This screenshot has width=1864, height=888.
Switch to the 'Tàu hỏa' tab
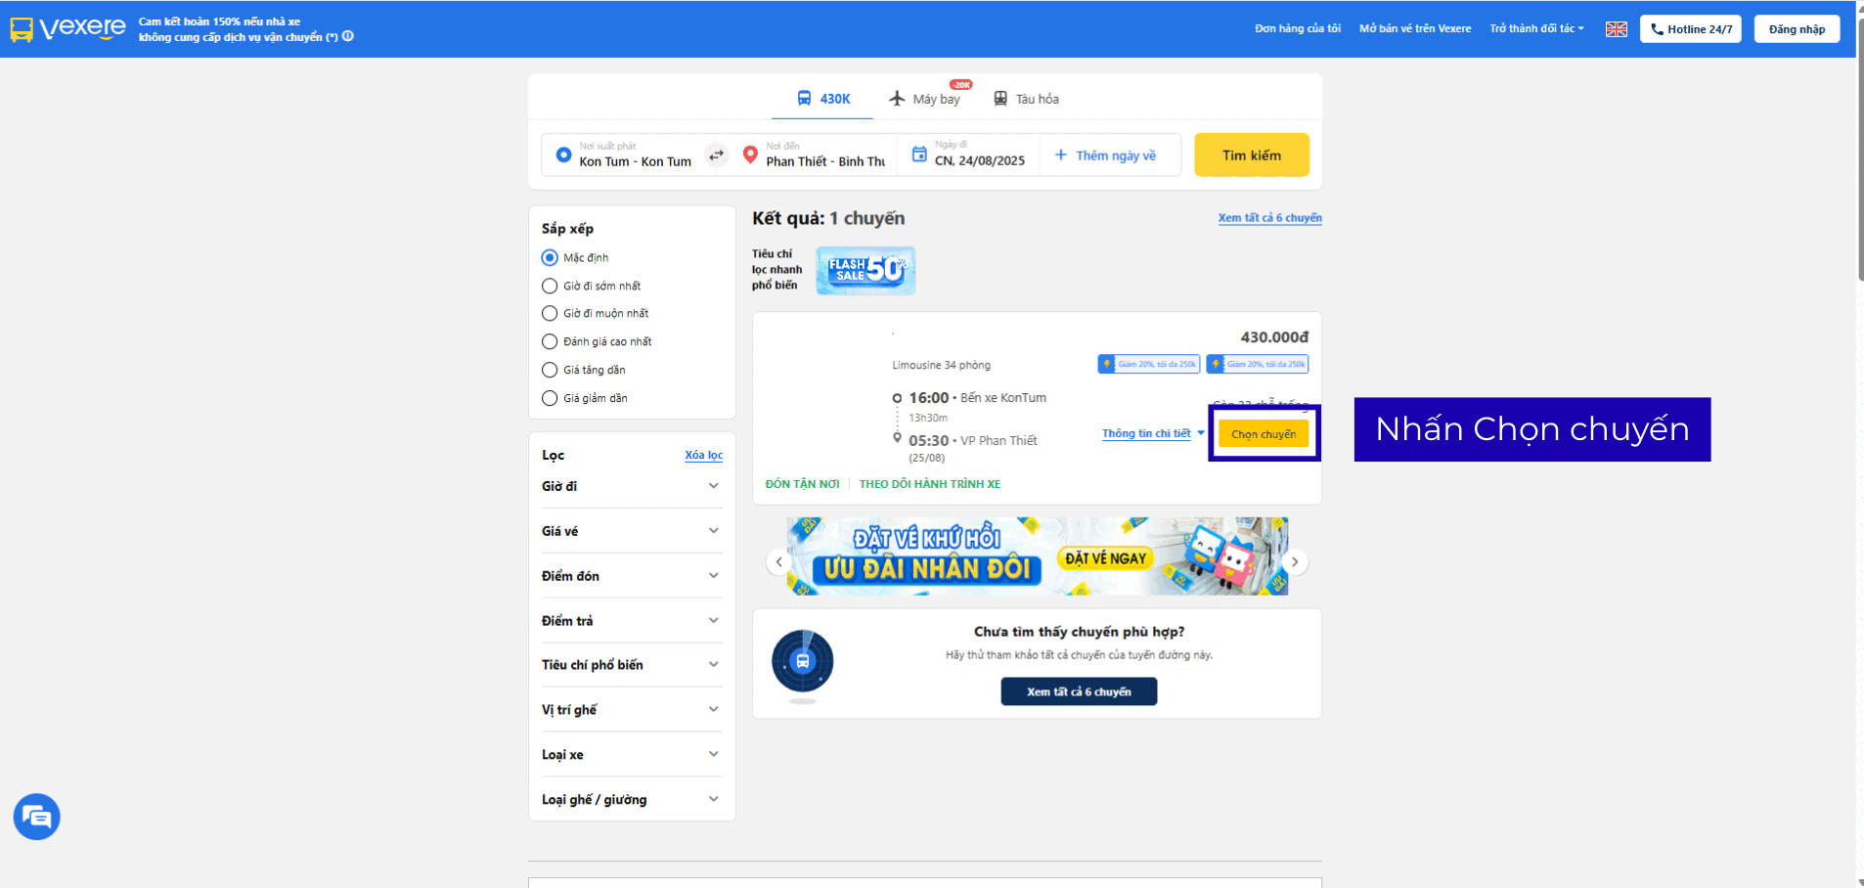tap(1027, 99)
